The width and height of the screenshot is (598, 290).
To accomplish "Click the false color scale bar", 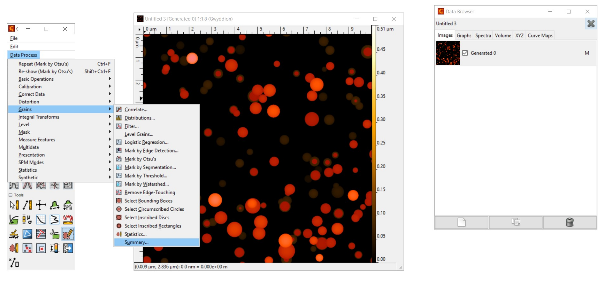I will [x=374, y=144].
